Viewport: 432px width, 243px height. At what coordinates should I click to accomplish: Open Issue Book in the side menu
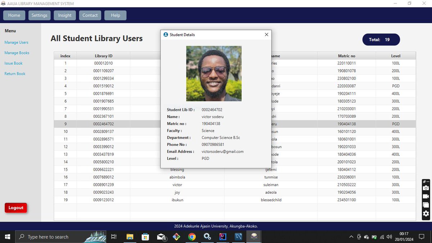(13, 63)
